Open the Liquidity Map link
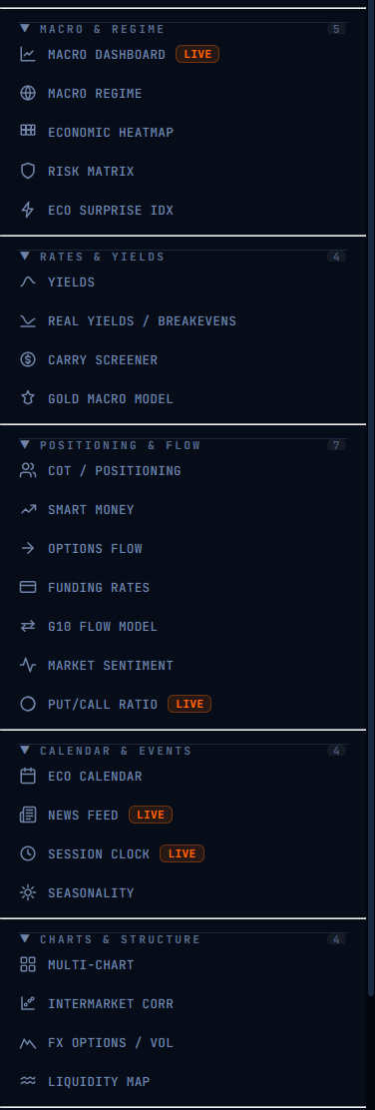 [x=184, y=1082]
